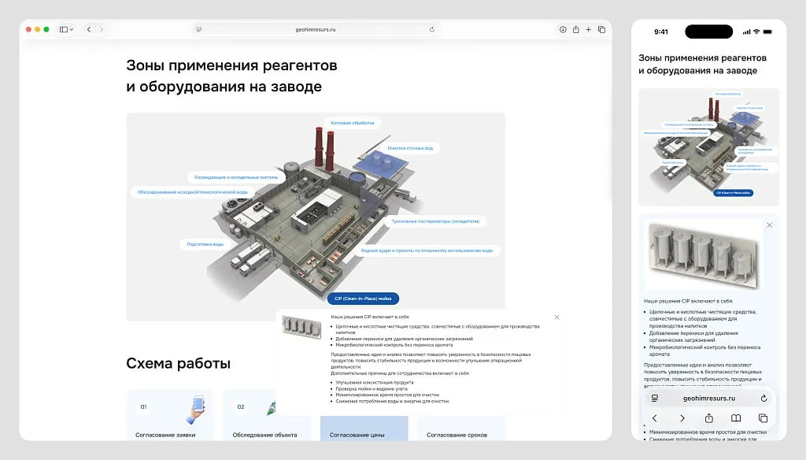
Task: Click the forward navigation chevron
Action: 102,29
